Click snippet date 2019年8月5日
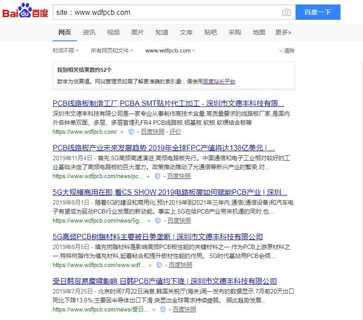363x320 pixels. tap(71, 247)
